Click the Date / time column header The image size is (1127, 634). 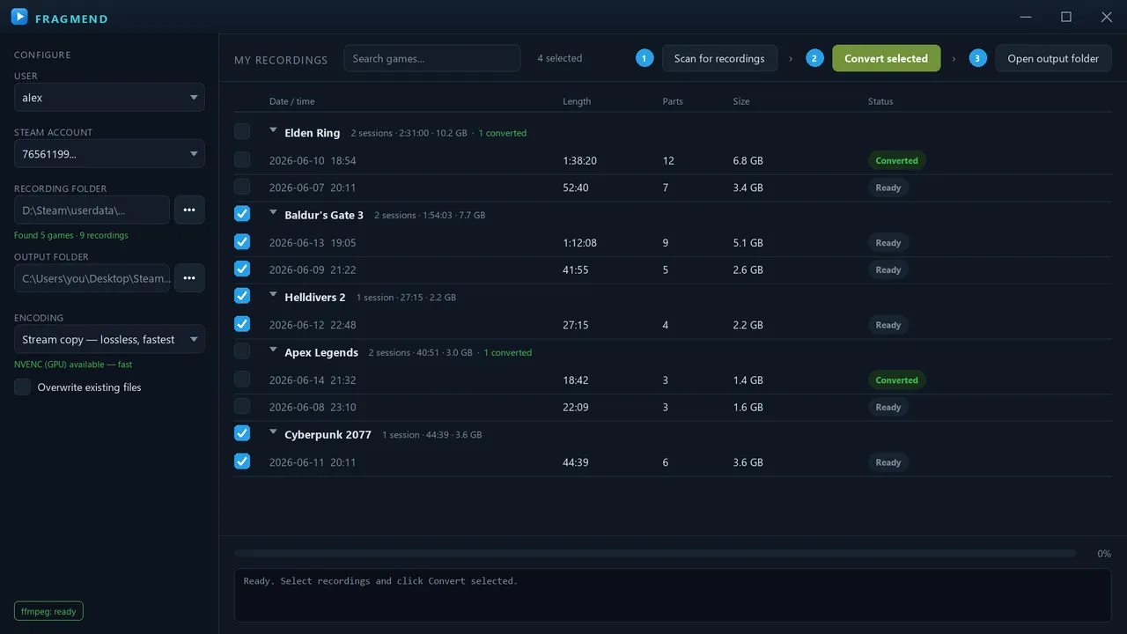coord(291,101)
